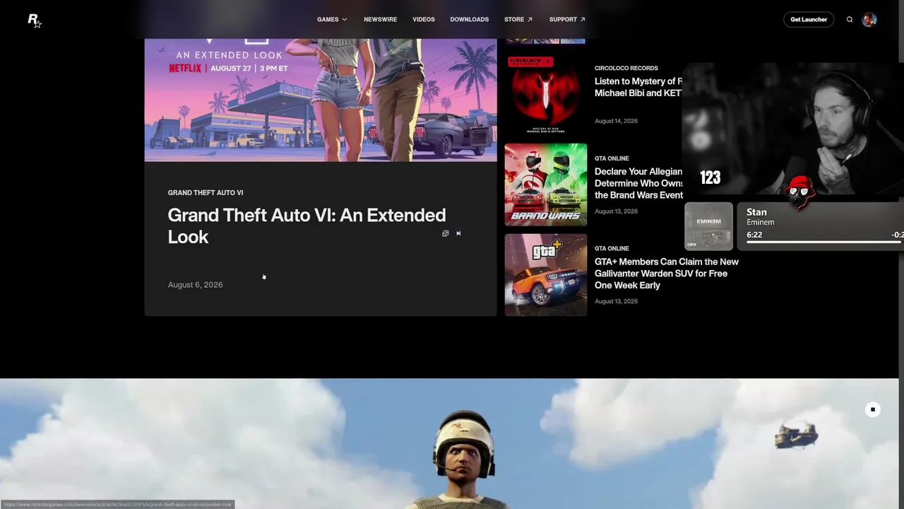Screen dimensions: 904x509
Task: Seek the Stan song progress bar
Action: 825,242
